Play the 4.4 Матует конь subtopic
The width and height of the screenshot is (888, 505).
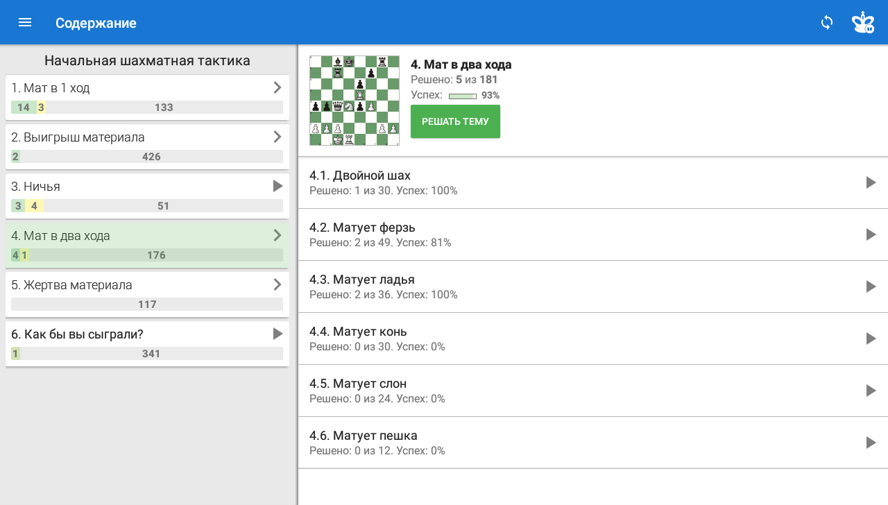(871, 339)
